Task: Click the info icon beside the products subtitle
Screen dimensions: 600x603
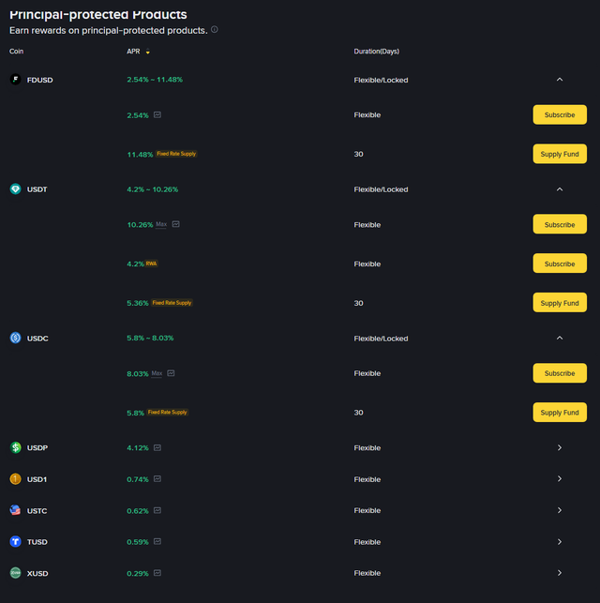Action: click(215, 29)
